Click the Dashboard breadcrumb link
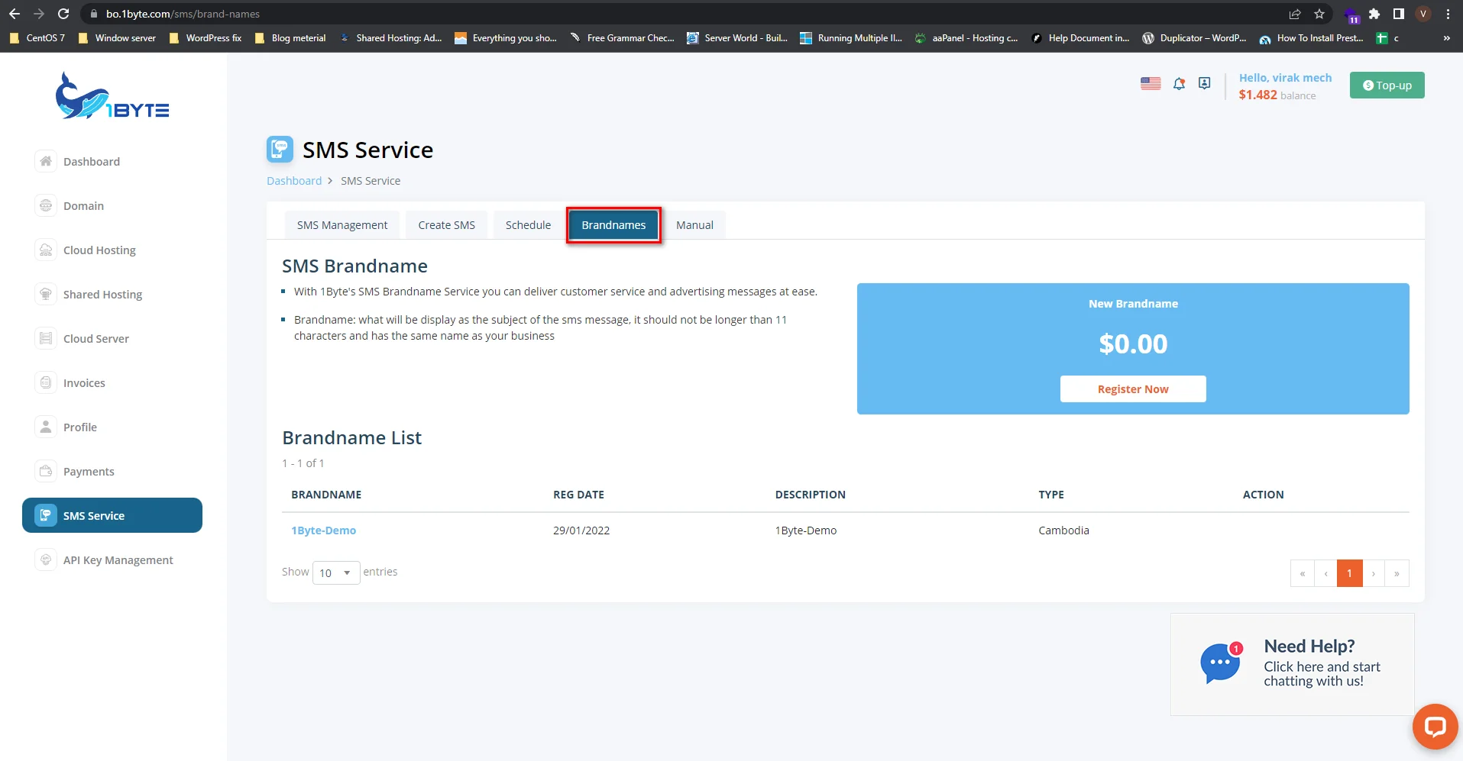Image resolution: width=1463 pixels, height=761 pixels. (x=294, y=181)
